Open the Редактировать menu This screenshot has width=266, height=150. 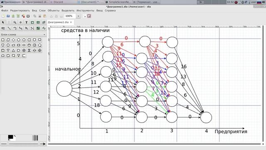20,10
